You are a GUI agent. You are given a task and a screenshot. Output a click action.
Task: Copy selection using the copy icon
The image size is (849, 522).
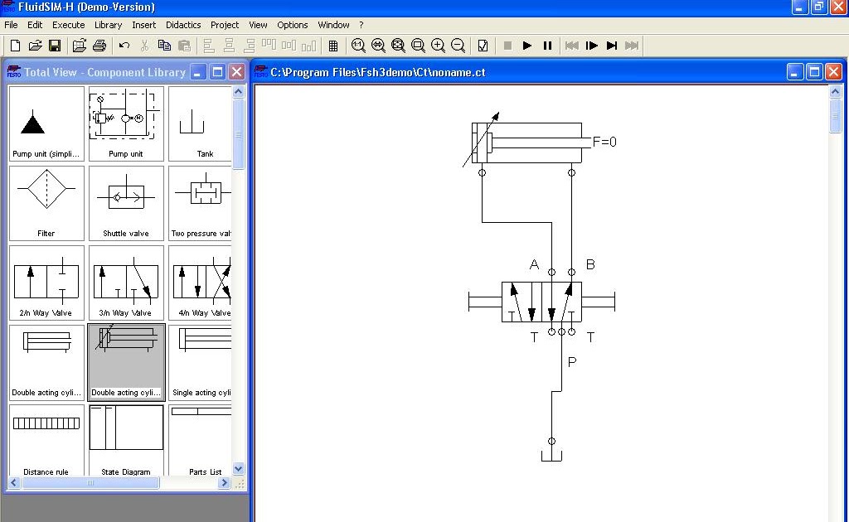(x=164, y=46)
